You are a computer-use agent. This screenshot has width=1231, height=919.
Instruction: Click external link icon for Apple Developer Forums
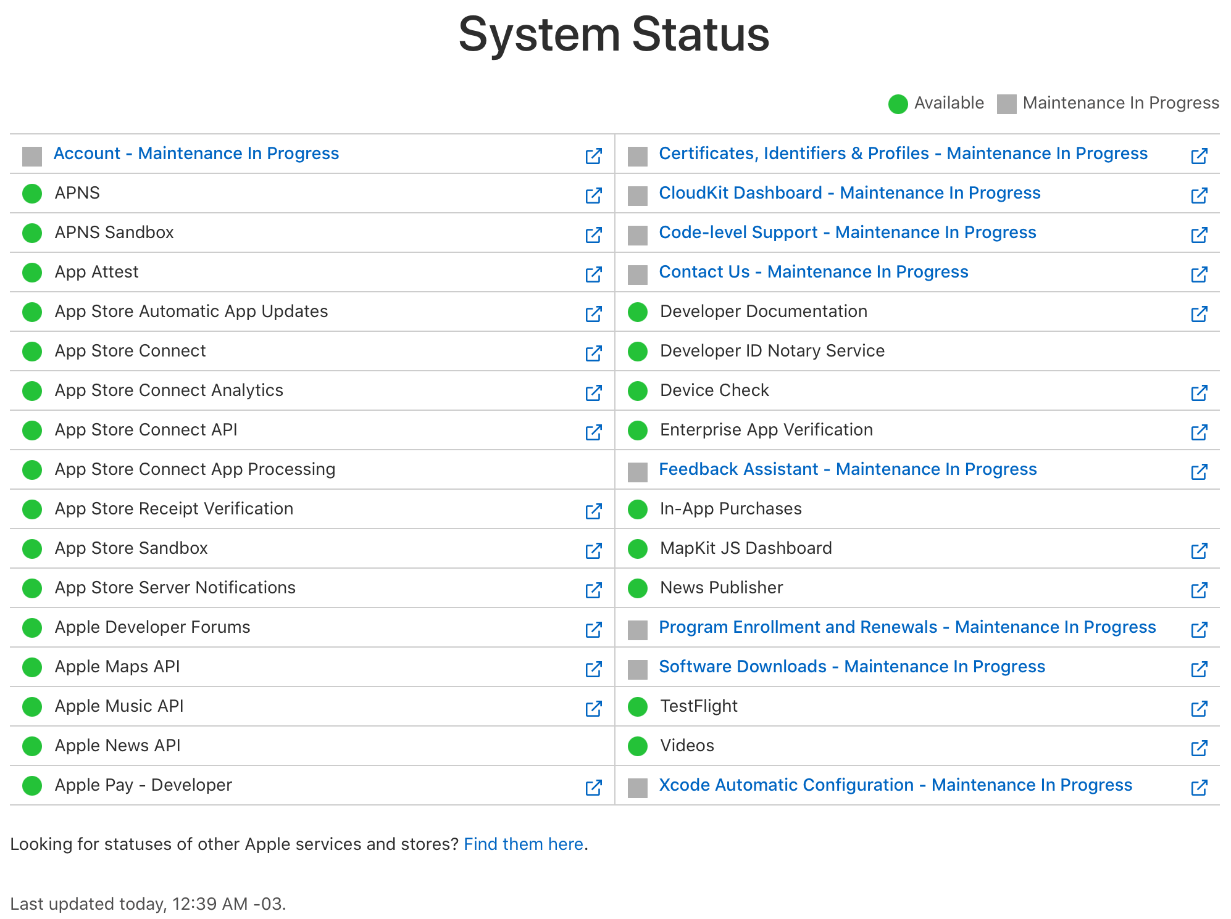point(593,630)
